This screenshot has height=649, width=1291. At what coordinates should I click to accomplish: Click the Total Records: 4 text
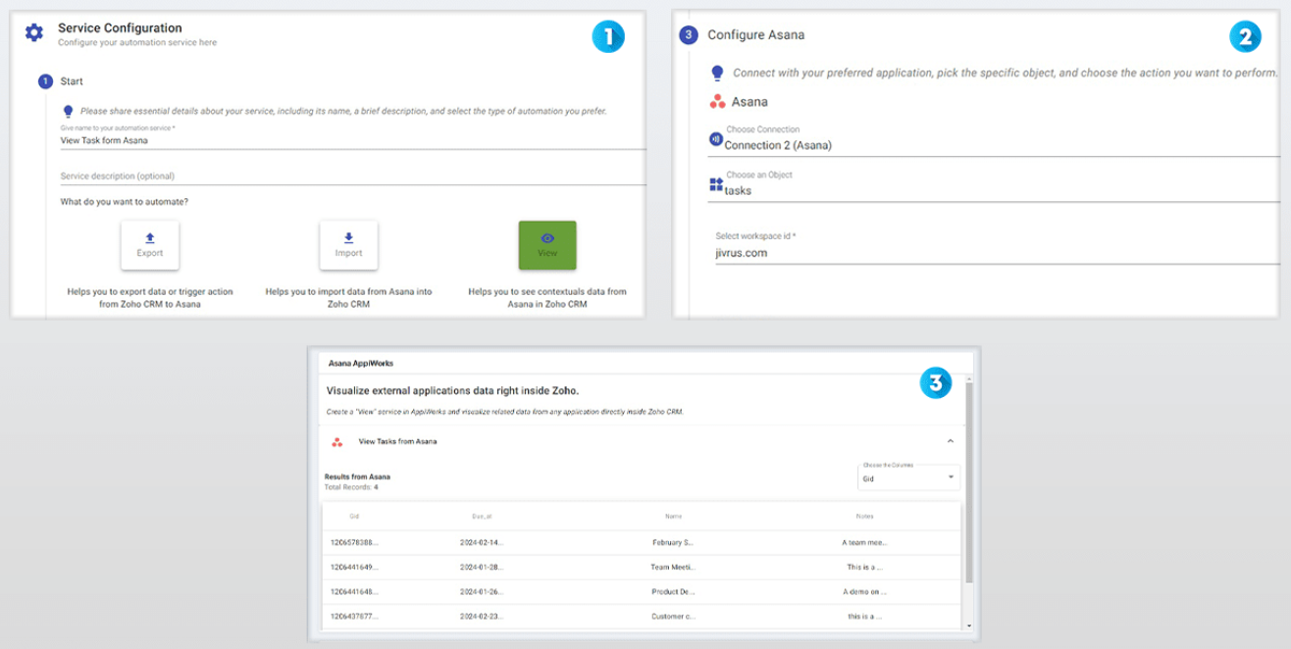(x=351, y=487)
